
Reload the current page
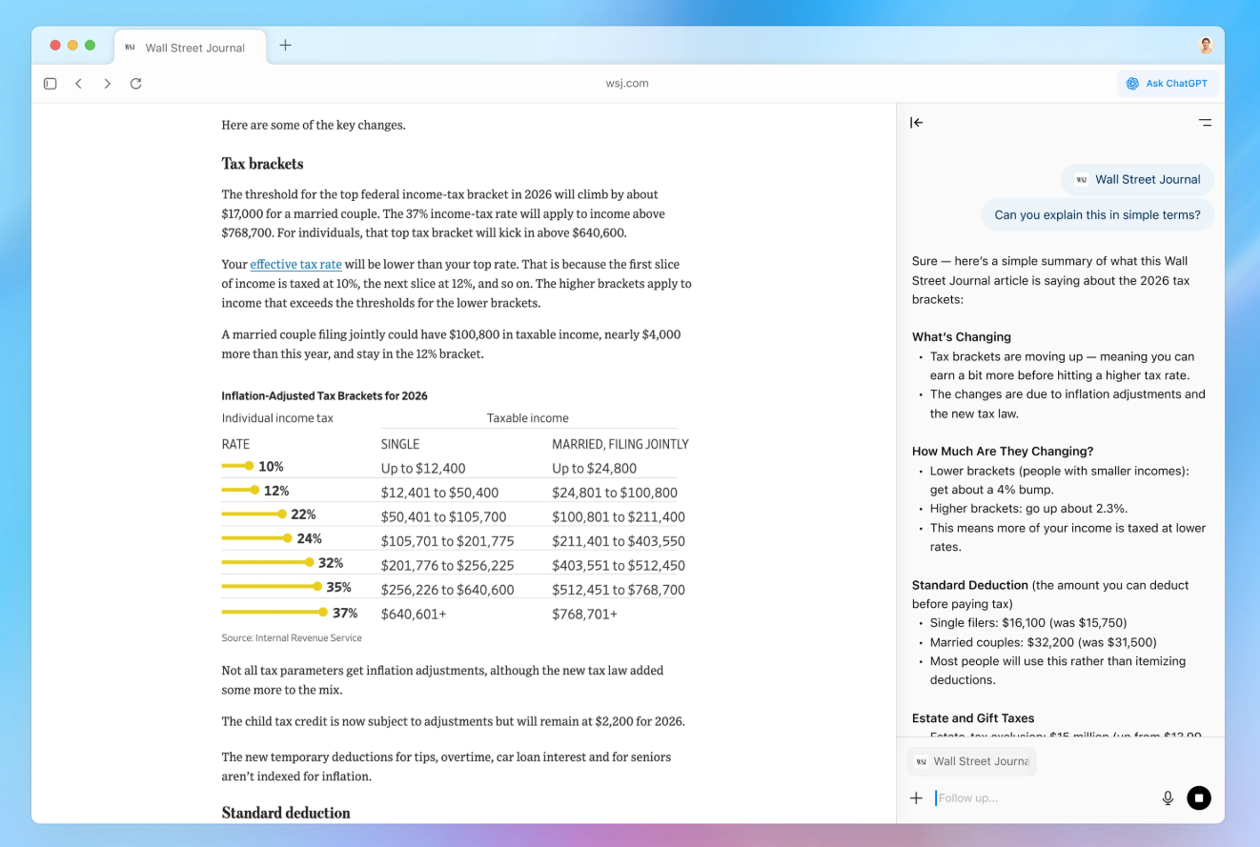pos(136,84)
